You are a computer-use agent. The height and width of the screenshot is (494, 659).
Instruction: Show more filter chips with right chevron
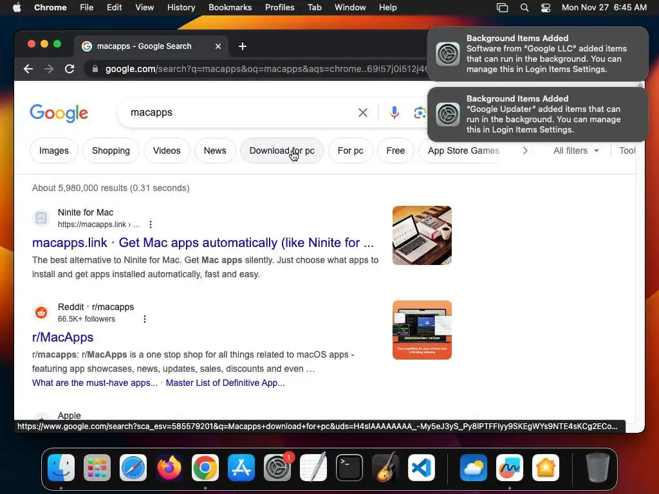[525, 151]
